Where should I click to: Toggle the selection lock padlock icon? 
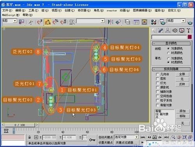pos(30,137)
